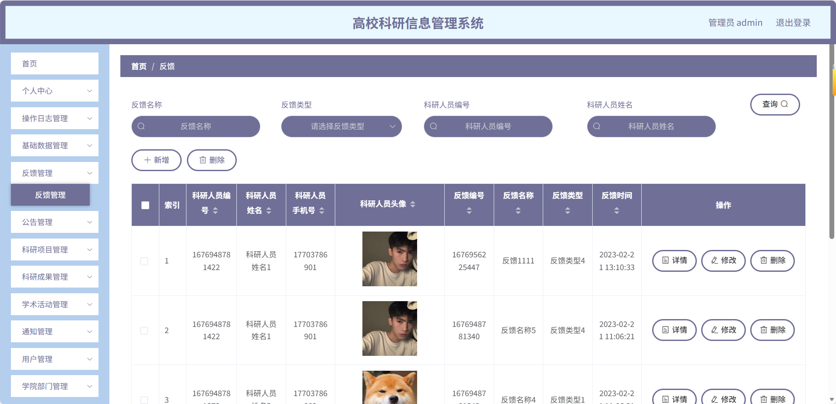
Task: Open the 请选择反馈类型 dropdown
Action: tap(341, 126)
